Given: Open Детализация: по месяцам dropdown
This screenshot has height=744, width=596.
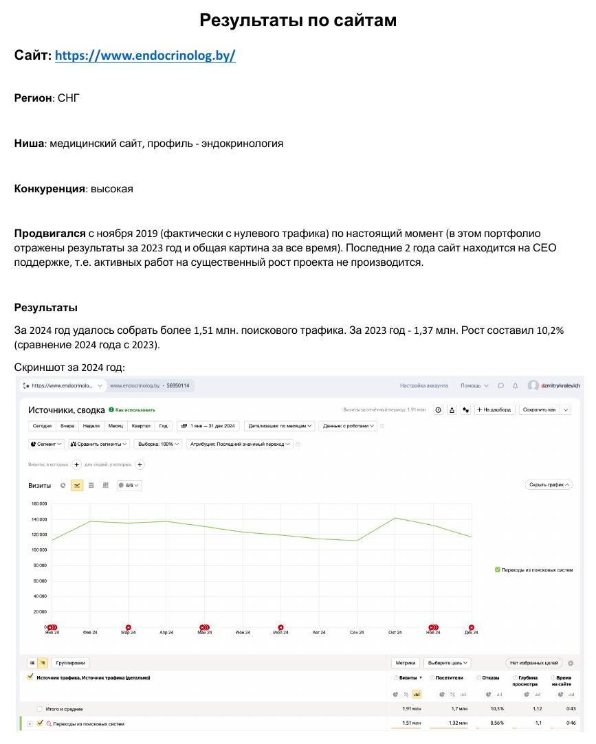Looking at the screenshot, I should 280,426.
